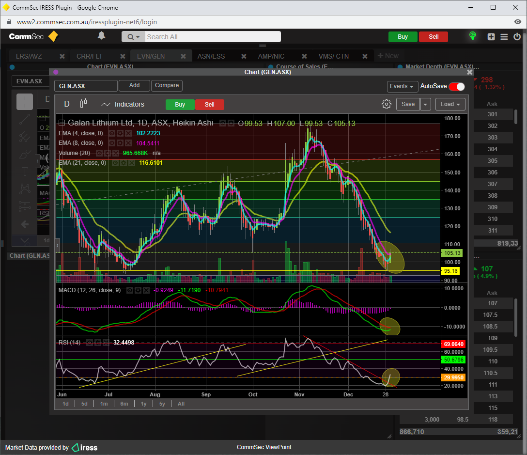
Task: Toggle the AutoSave switch
Action: [456, 86]
